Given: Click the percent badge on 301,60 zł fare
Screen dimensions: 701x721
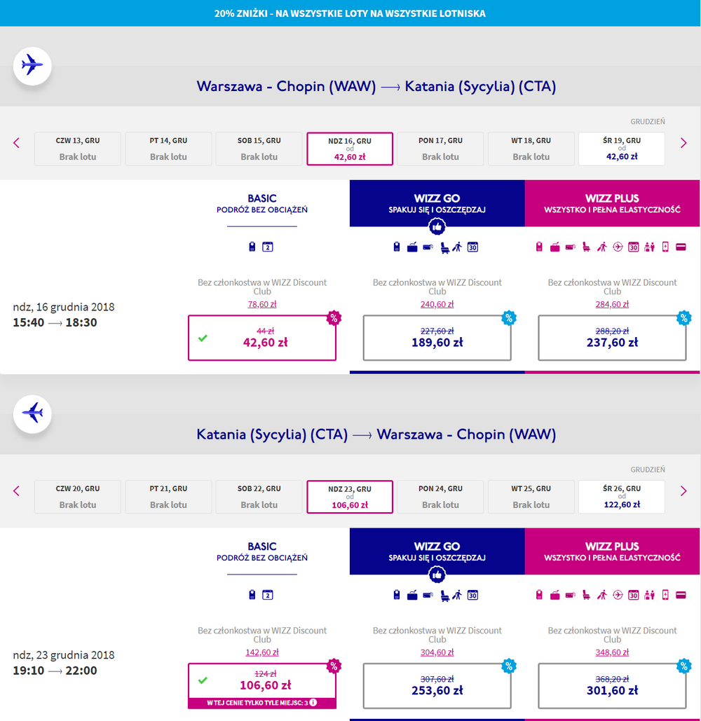Looking at the screenshot, I should click(684, 666).
